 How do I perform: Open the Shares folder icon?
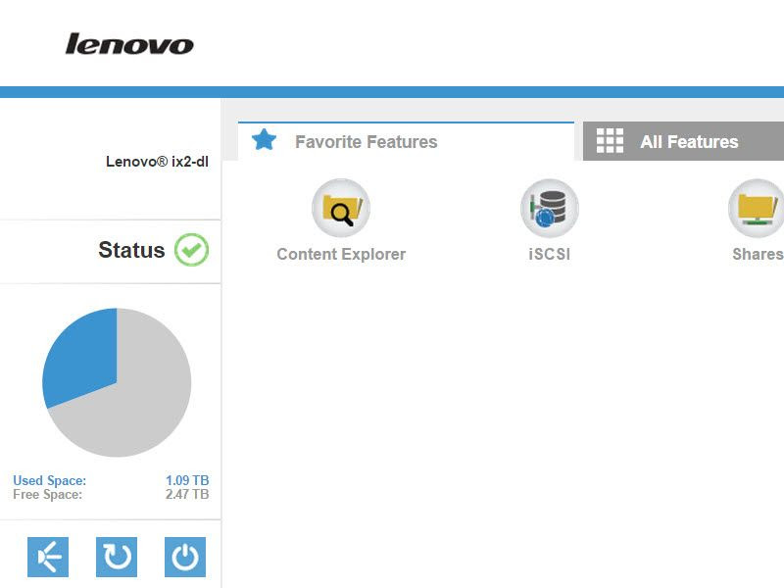(757, 208)
